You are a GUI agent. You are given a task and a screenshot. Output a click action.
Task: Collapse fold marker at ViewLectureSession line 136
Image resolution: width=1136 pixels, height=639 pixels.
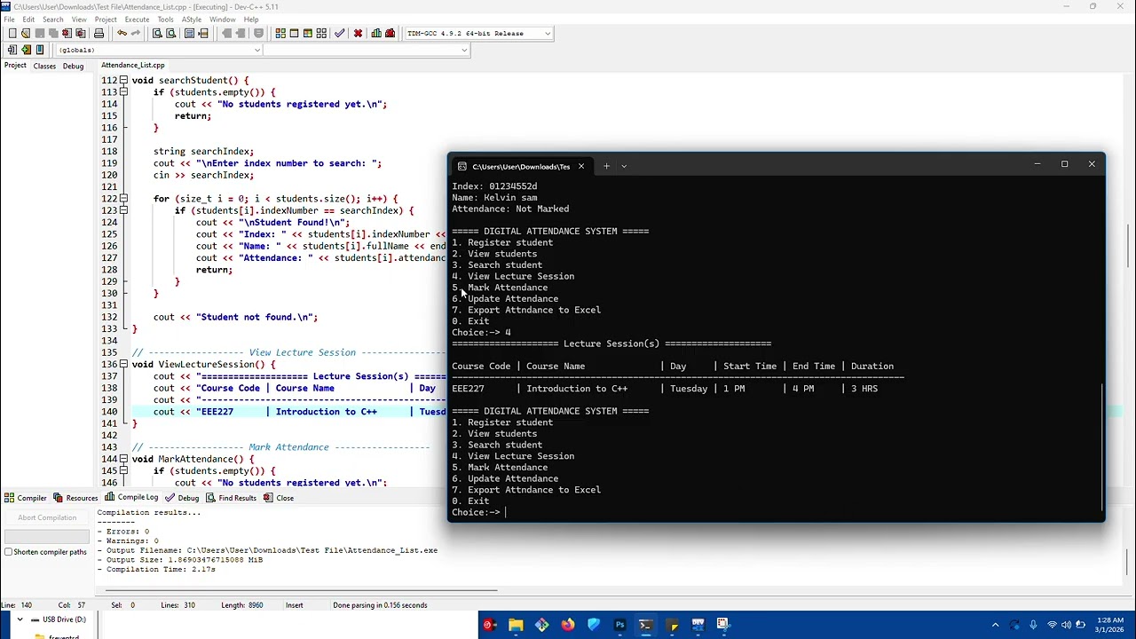pos(123,365)
